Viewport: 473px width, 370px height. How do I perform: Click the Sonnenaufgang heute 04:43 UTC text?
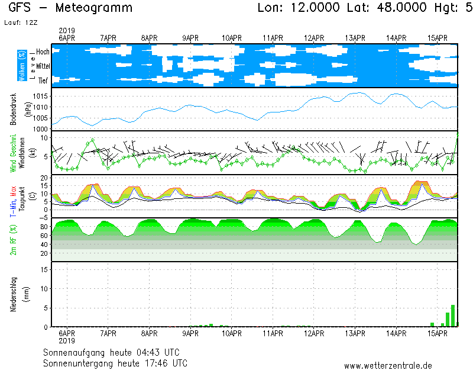click(115, 352)
